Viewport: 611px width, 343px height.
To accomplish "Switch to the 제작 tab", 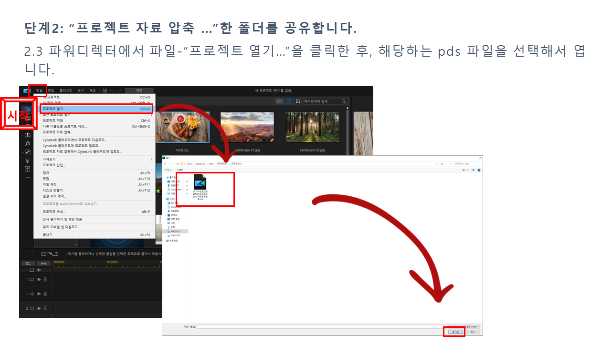I will point(139,90).
